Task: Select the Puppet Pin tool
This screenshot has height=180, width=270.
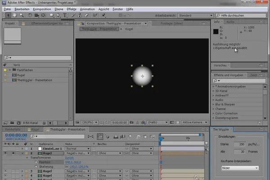Action: pyautogui.click(x=103, y=15)
